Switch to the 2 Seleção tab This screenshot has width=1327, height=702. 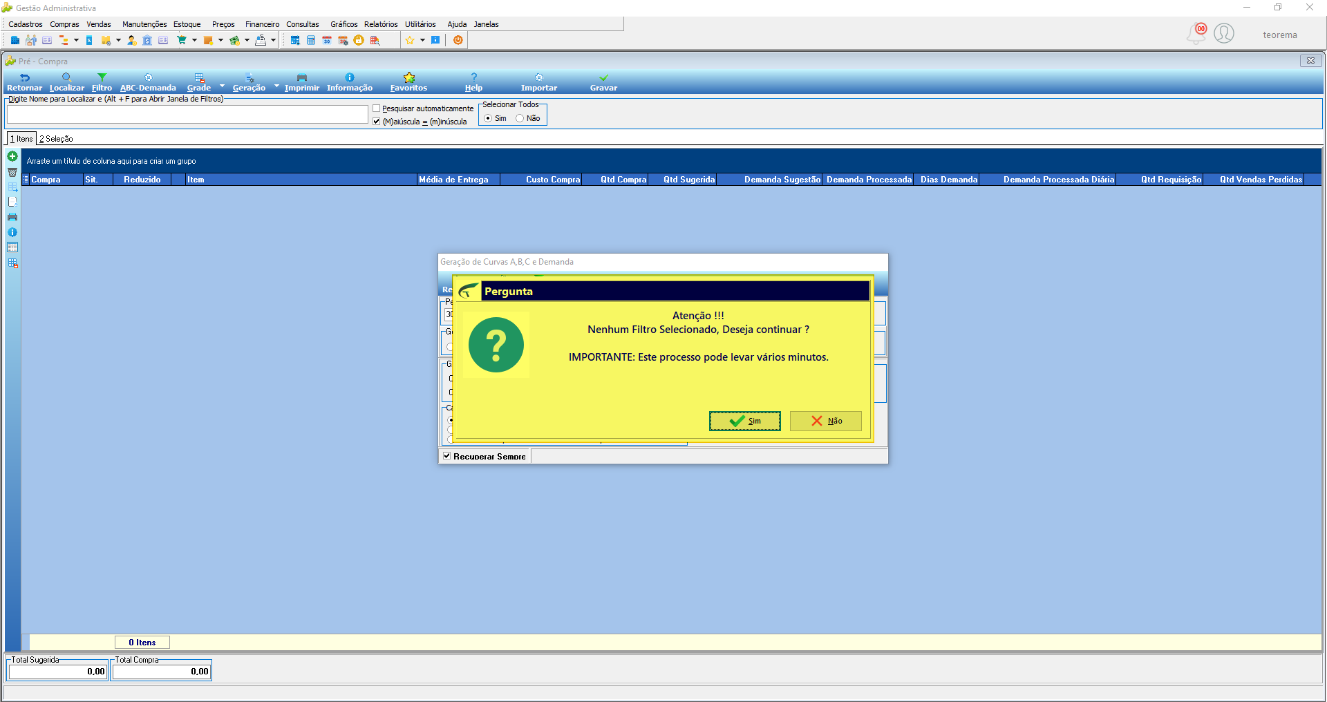tap(56, 139)
